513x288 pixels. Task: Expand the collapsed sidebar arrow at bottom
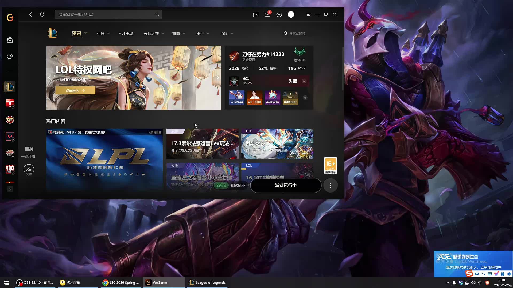coord(10,189)
